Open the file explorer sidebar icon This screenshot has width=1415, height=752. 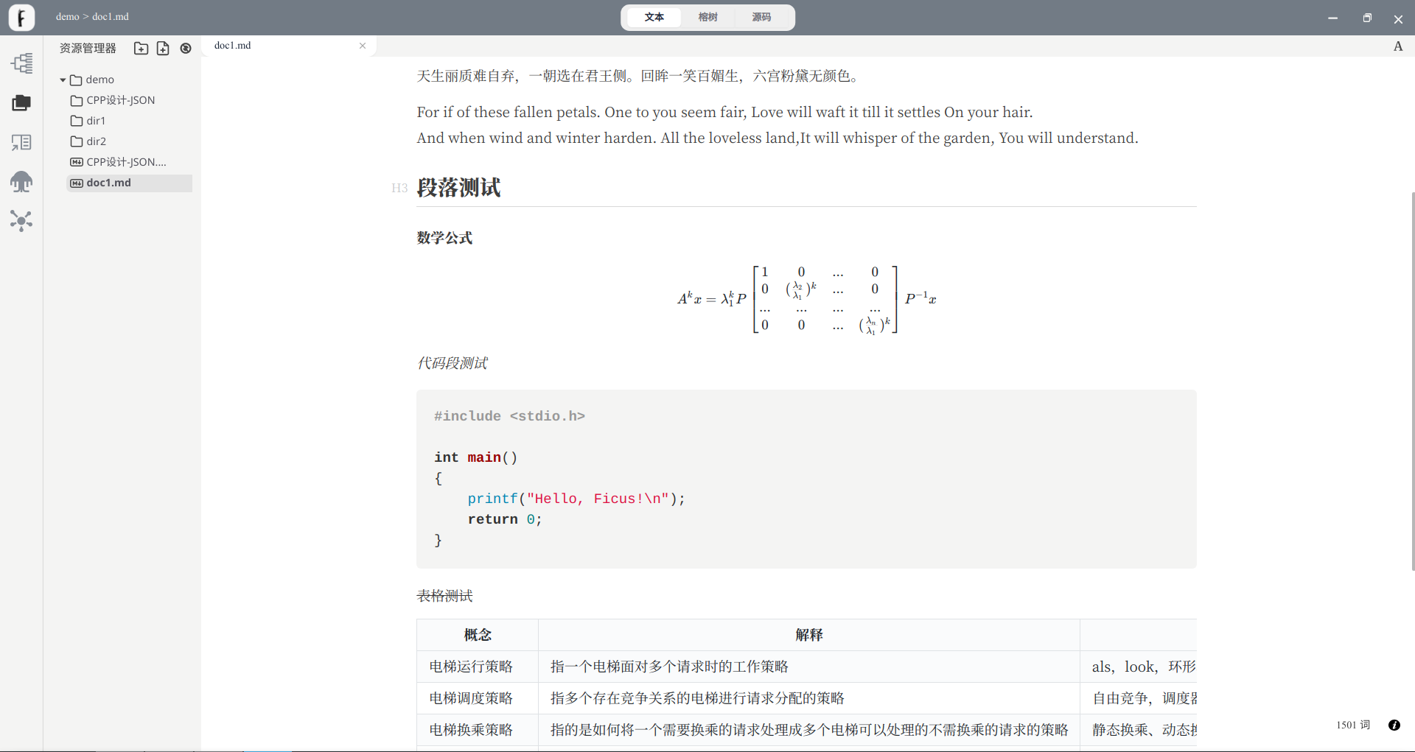[x=21, y=103]
